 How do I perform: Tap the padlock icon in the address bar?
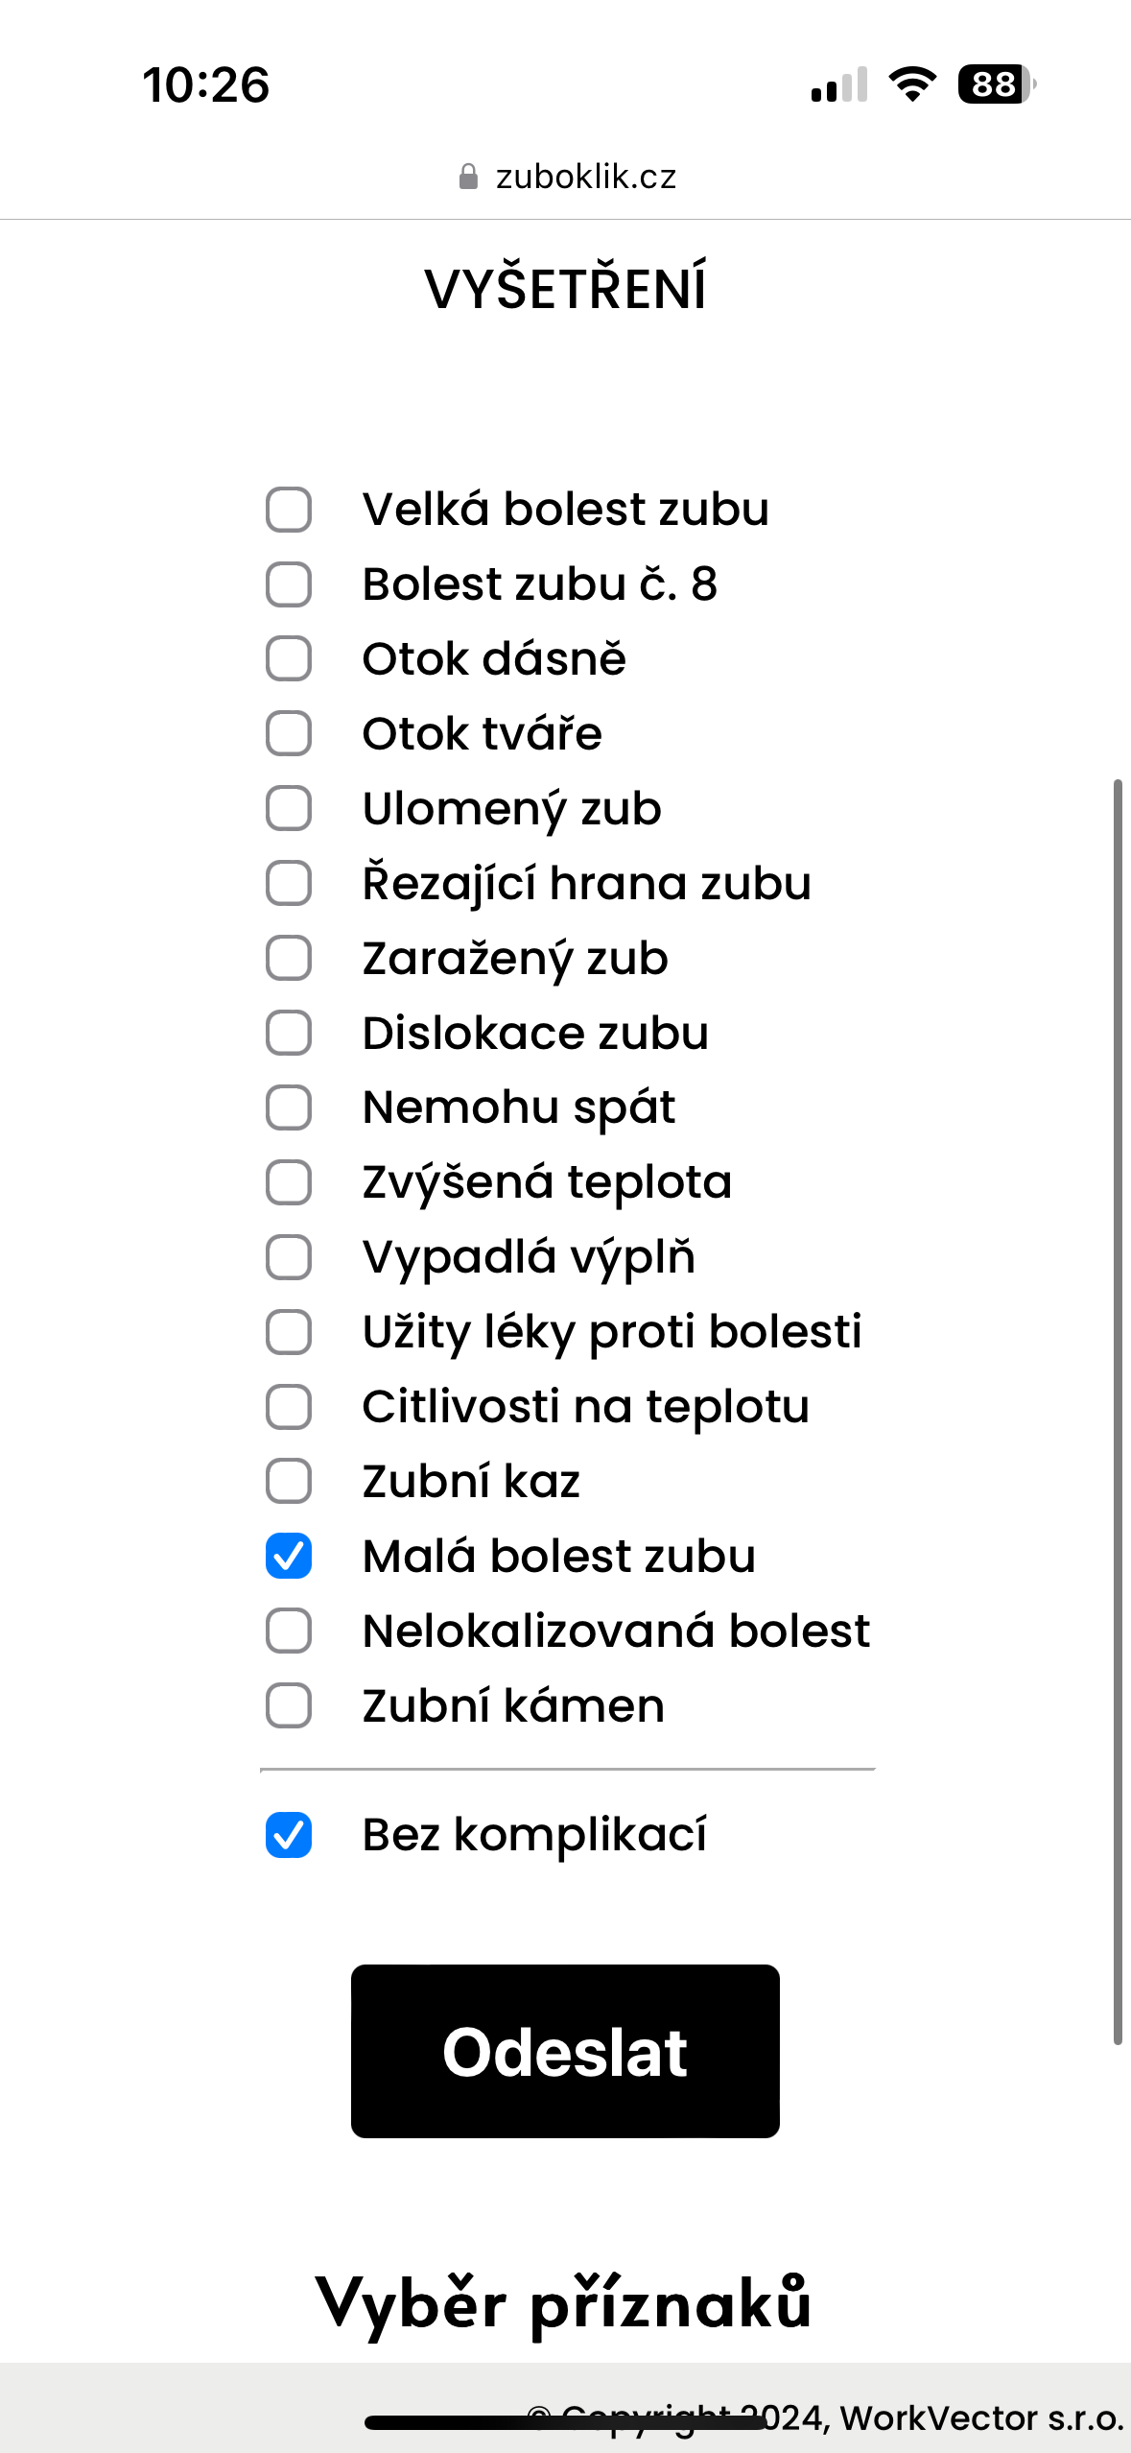pos(469,174)
